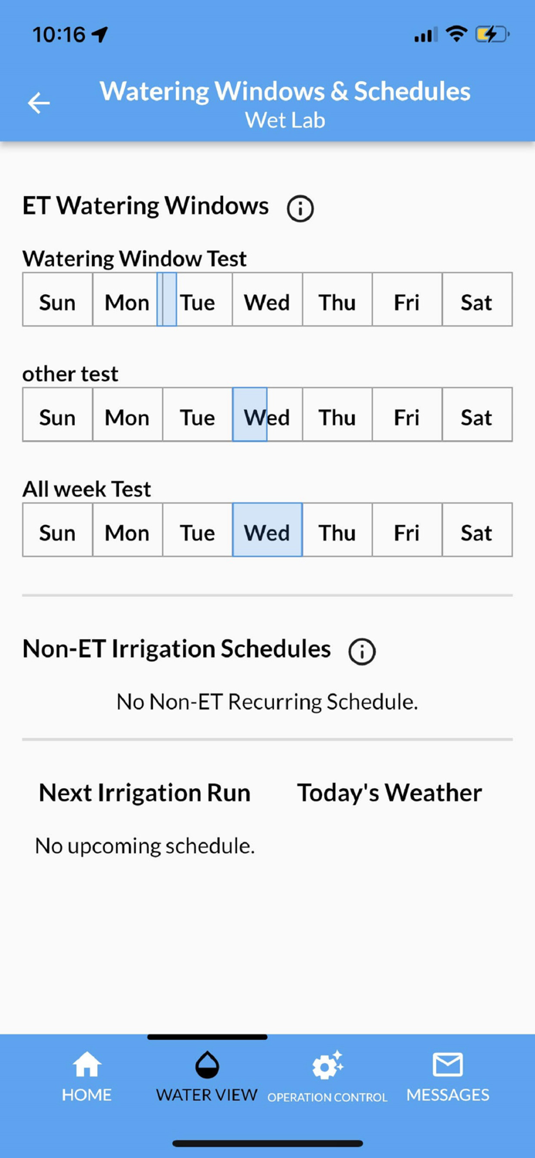The height and width of the screenshot is (1158, 535).
Task: Select Thu in Watering Window Test
Action: pos(337,301)
